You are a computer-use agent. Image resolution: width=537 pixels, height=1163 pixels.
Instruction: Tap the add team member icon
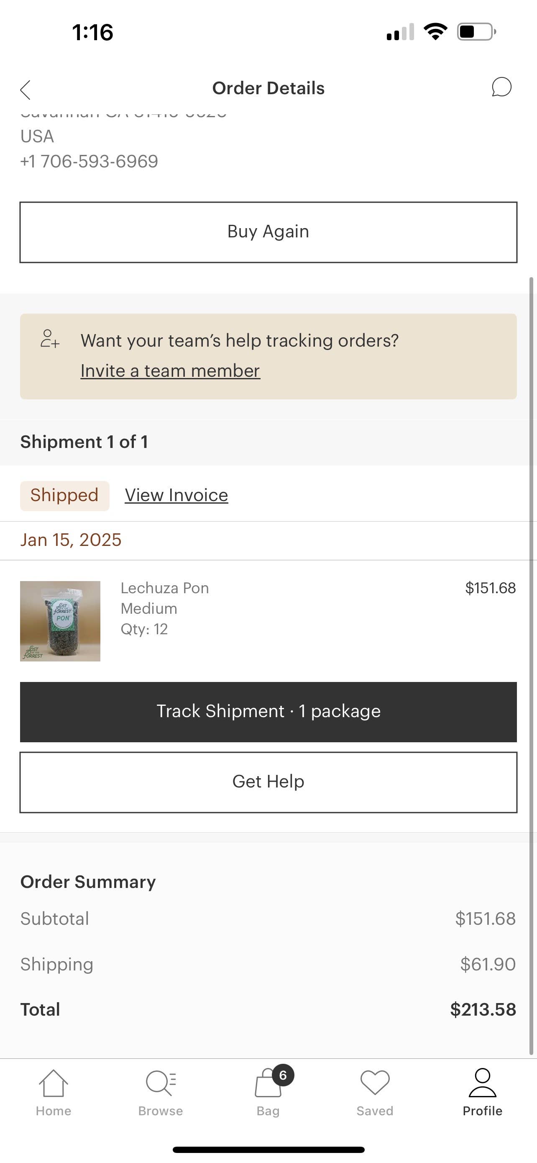[x=50, y=339]
